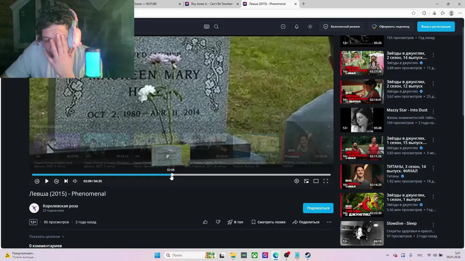465x261 pixels.
Task: Open Вход и регистрация login
Action: click(436, 26)
